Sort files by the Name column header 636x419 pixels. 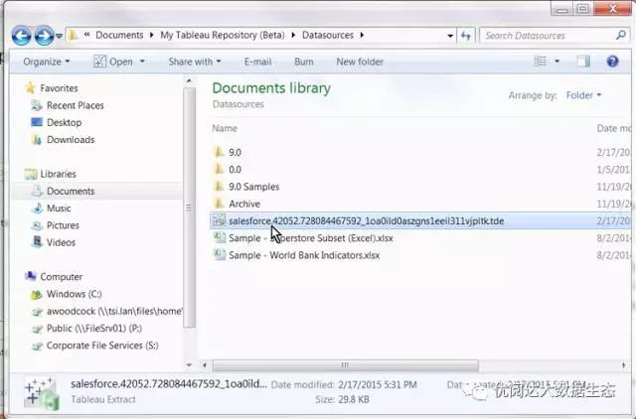(x=225, y=128)
